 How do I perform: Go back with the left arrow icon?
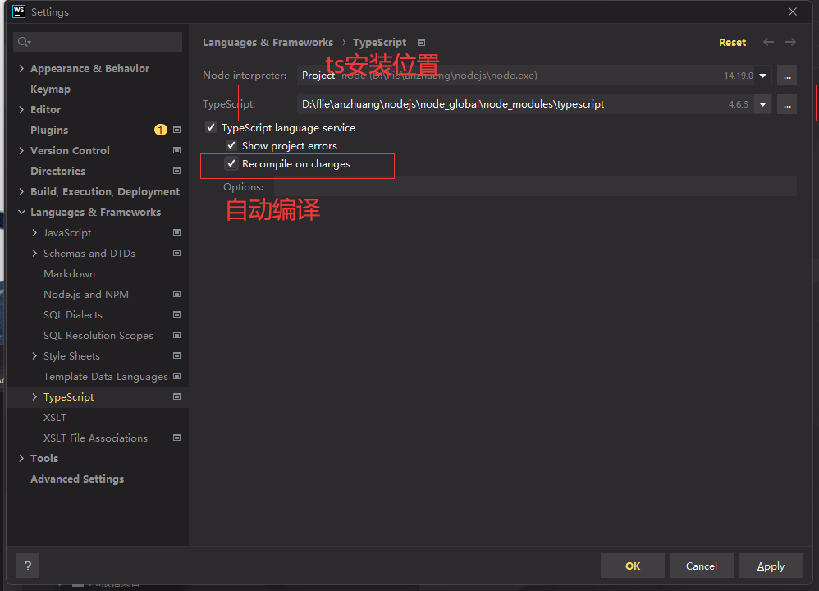[768, 42]
